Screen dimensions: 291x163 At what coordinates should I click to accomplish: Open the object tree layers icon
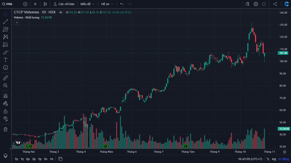tap(5, 156)
